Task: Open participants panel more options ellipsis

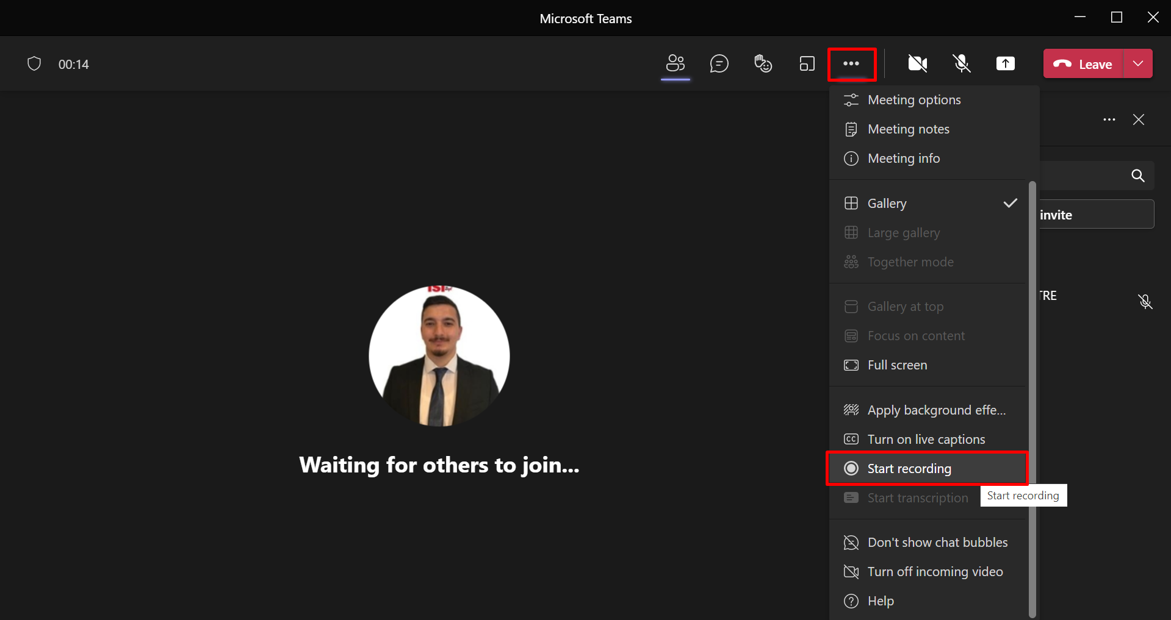Action: [1109, 119]
